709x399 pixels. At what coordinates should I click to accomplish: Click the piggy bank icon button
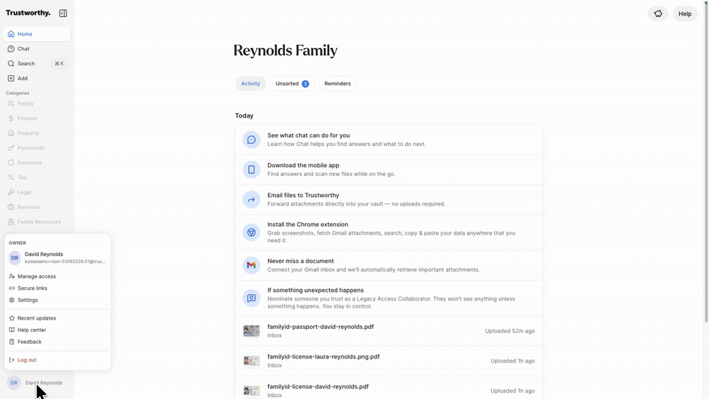[658, 13]
